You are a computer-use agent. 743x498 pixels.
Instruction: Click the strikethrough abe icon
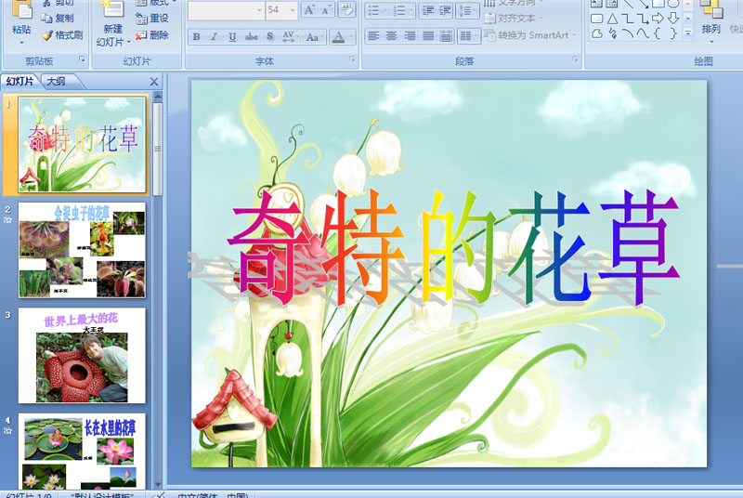pyautogui.click(x=251, y=37)
